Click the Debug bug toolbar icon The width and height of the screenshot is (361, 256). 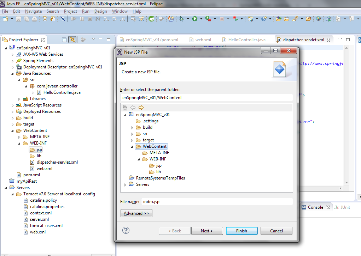click(x=182, y=19)
